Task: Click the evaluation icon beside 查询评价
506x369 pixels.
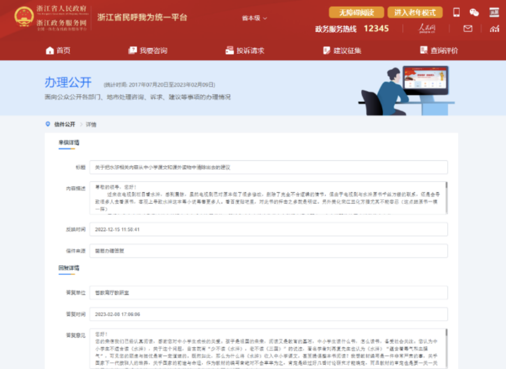Action: pyautogui.click(x=423, y=50)
